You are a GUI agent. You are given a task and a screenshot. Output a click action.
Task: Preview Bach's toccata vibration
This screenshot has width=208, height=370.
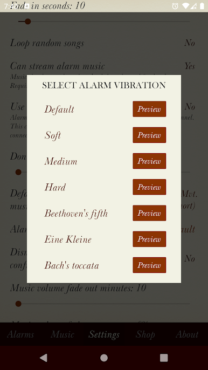coord(149,265)
